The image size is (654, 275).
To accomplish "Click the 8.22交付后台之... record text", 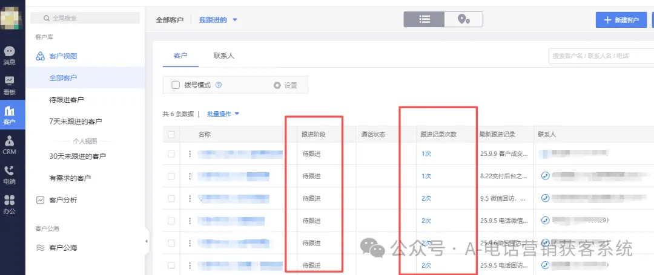I will (x=504, y=176).
